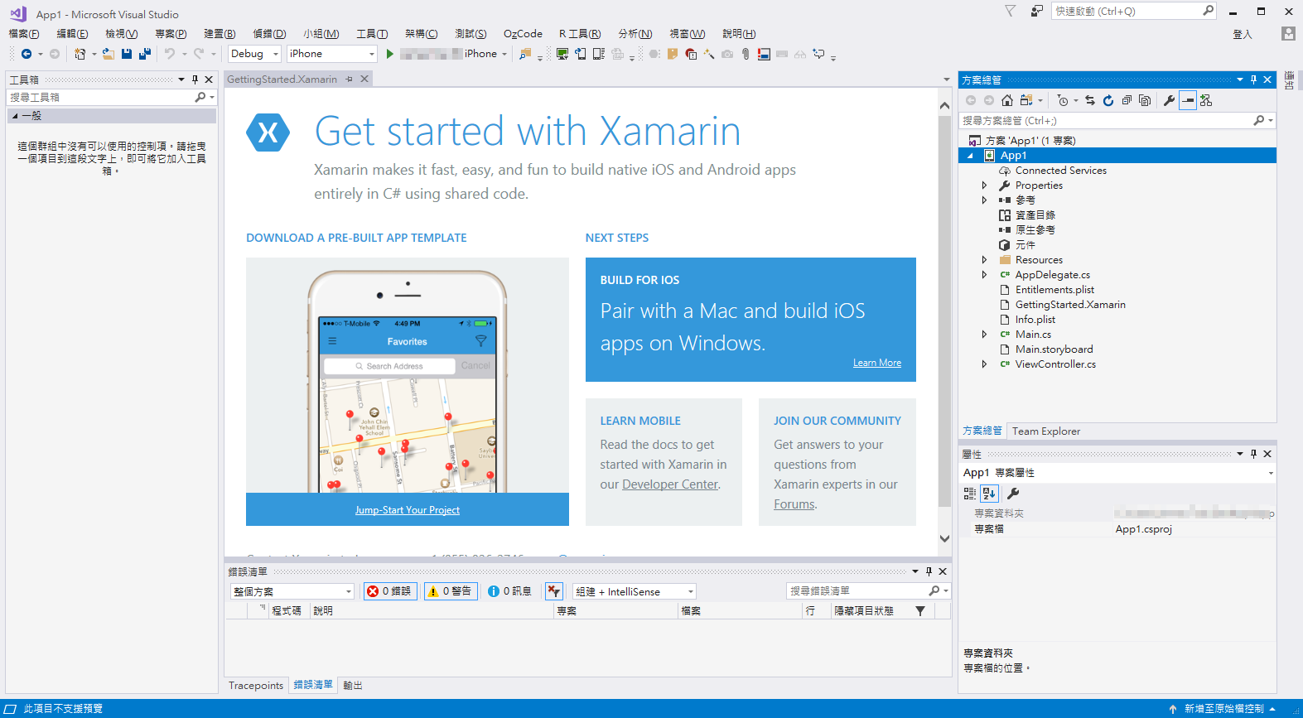The width and height of the screenshot is (1303, 718).
Task: Click the user account icon at top right
Action: (1288, 34)
